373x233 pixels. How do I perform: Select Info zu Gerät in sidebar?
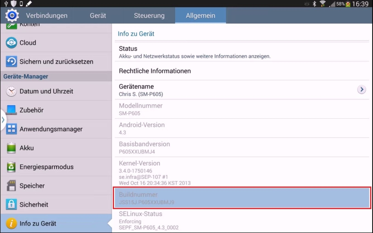click(x=56, y=223)
